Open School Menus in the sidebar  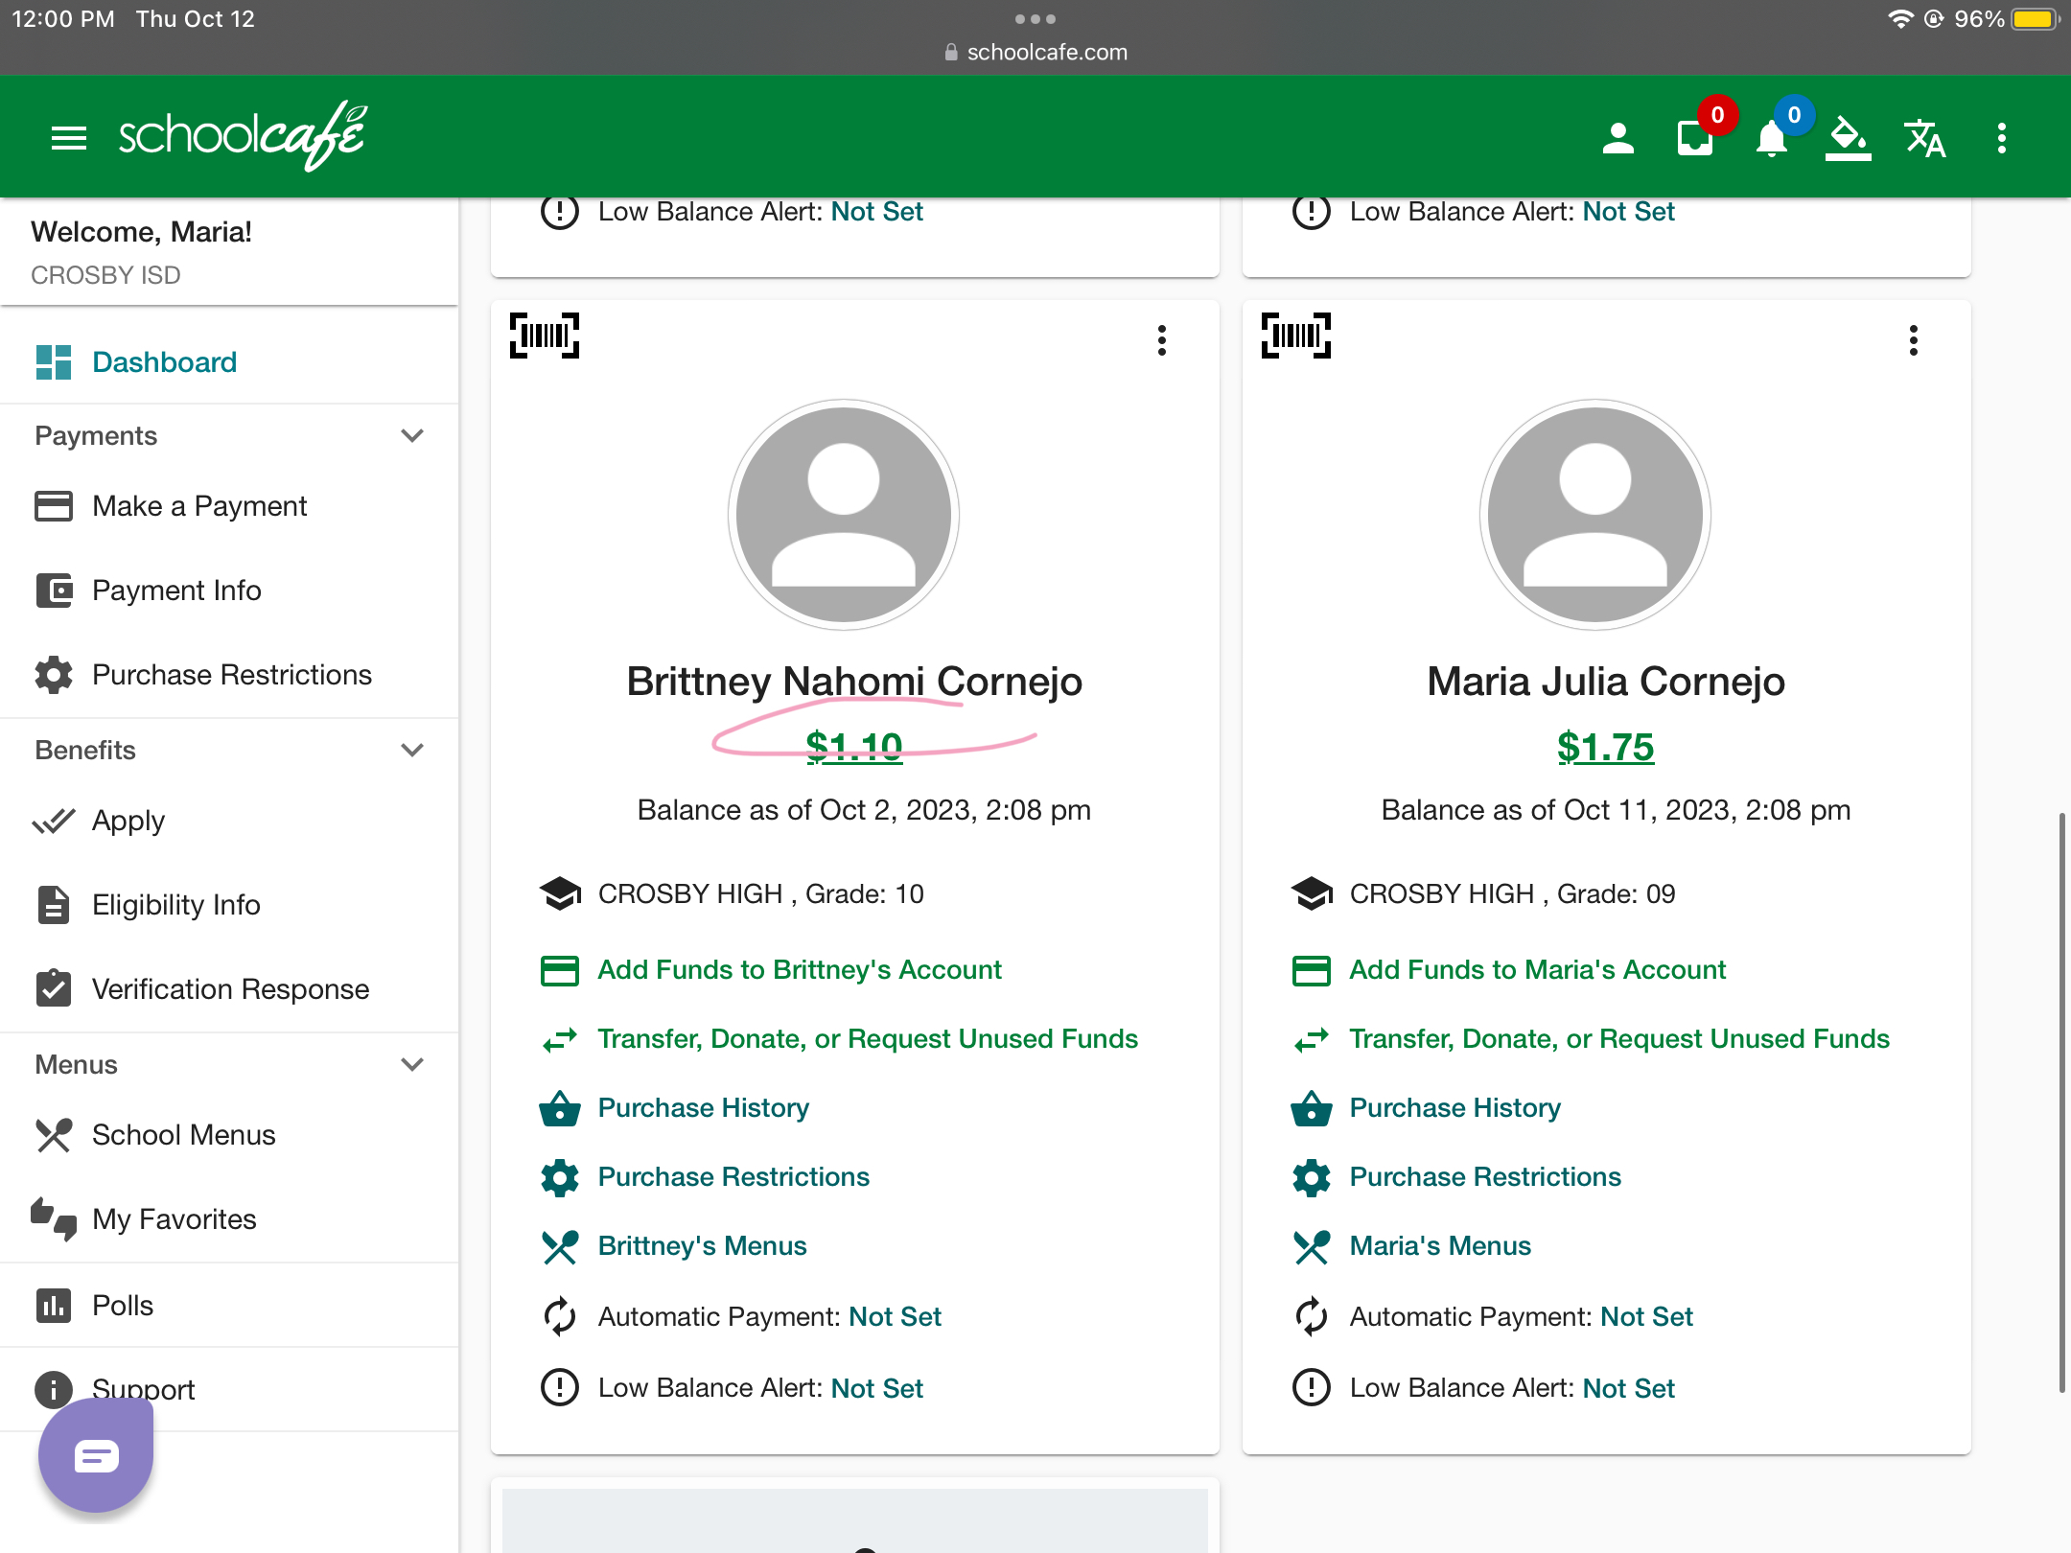point(183,1135)
